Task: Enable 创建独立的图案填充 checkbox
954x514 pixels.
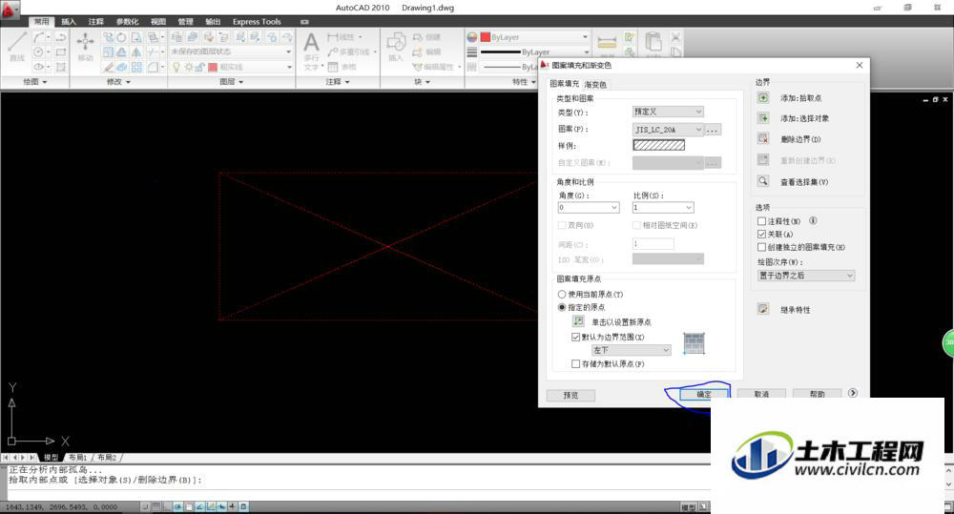Action: pos(761,247)
